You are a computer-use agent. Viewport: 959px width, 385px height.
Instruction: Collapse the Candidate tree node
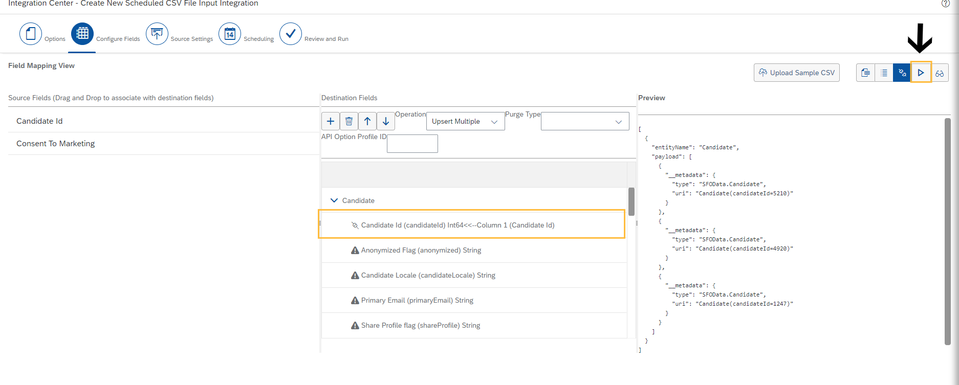[x=334, y=200]
